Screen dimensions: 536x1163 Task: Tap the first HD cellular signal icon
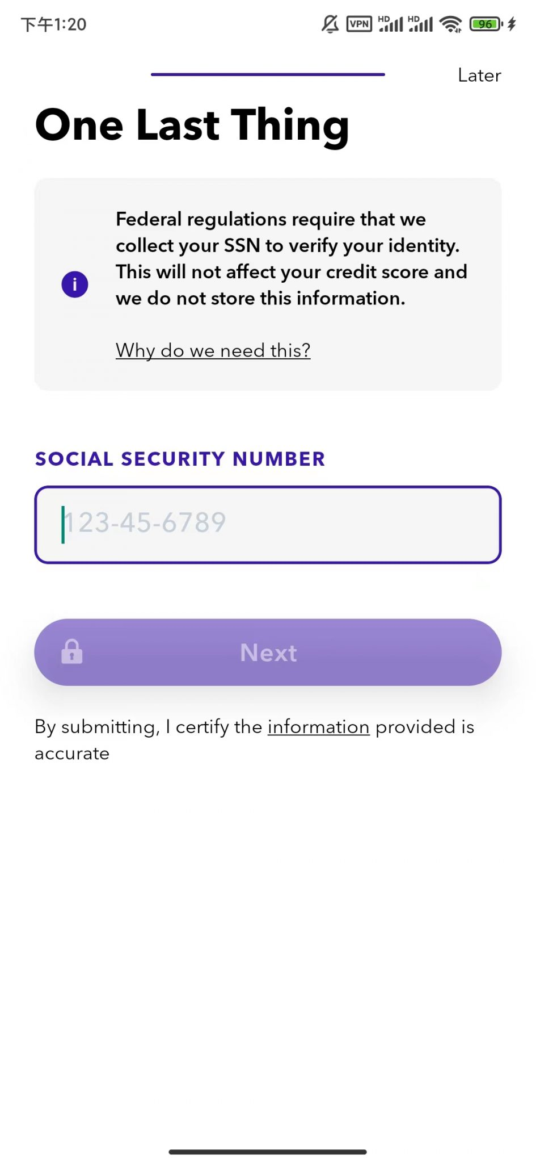coord(391,24)
